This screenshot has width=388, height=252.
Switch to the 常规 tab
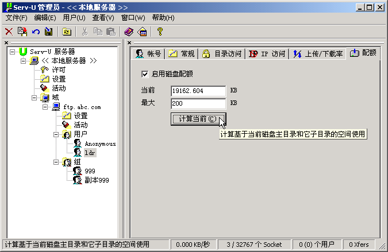click(182, 53)
